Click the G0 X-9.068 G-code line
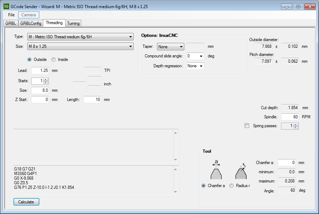This screenshot has height=214, width=319. (x=24, y=178)
